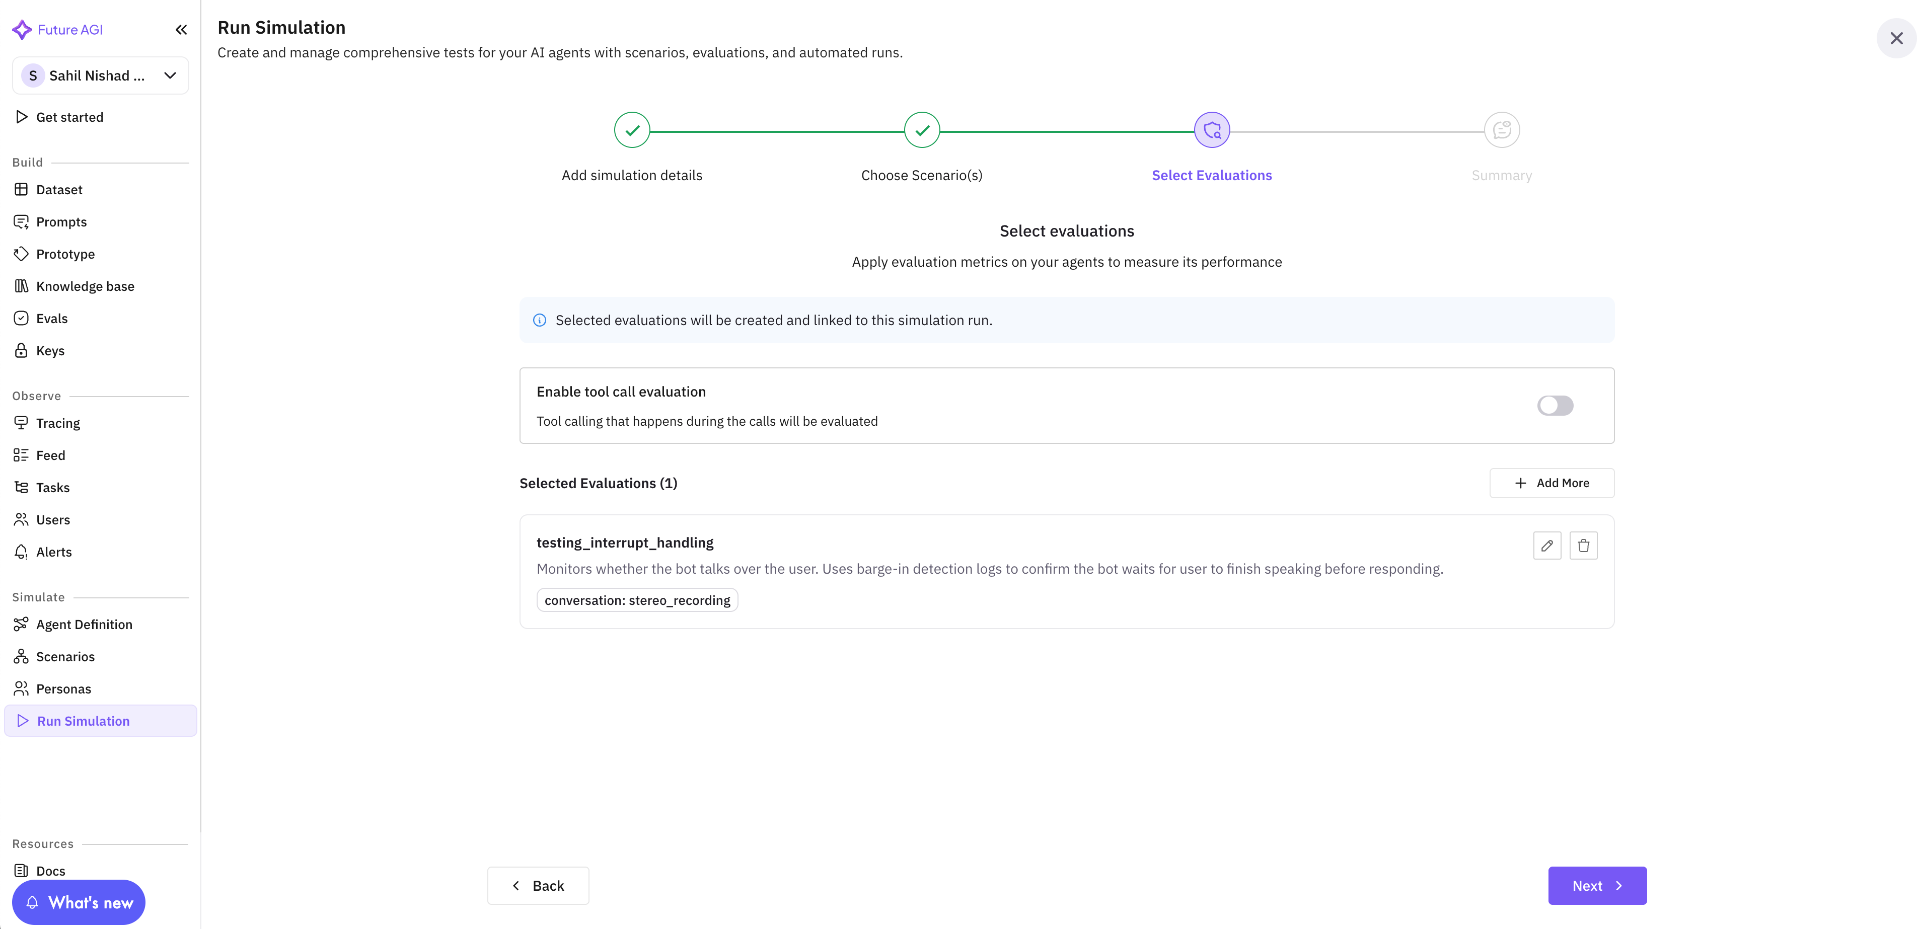The height and width of the screenshot is (929, 1920).
Task: Open the What's new panel
Action: [79, 902]
